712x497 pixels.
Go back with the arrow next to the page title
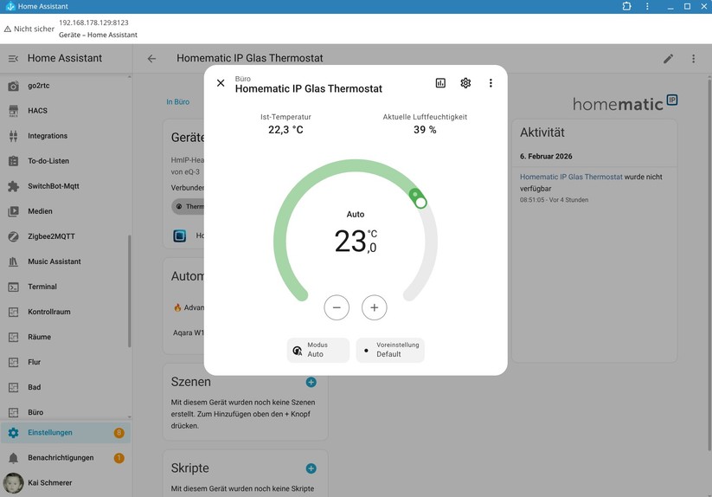(x=151, y=58)
